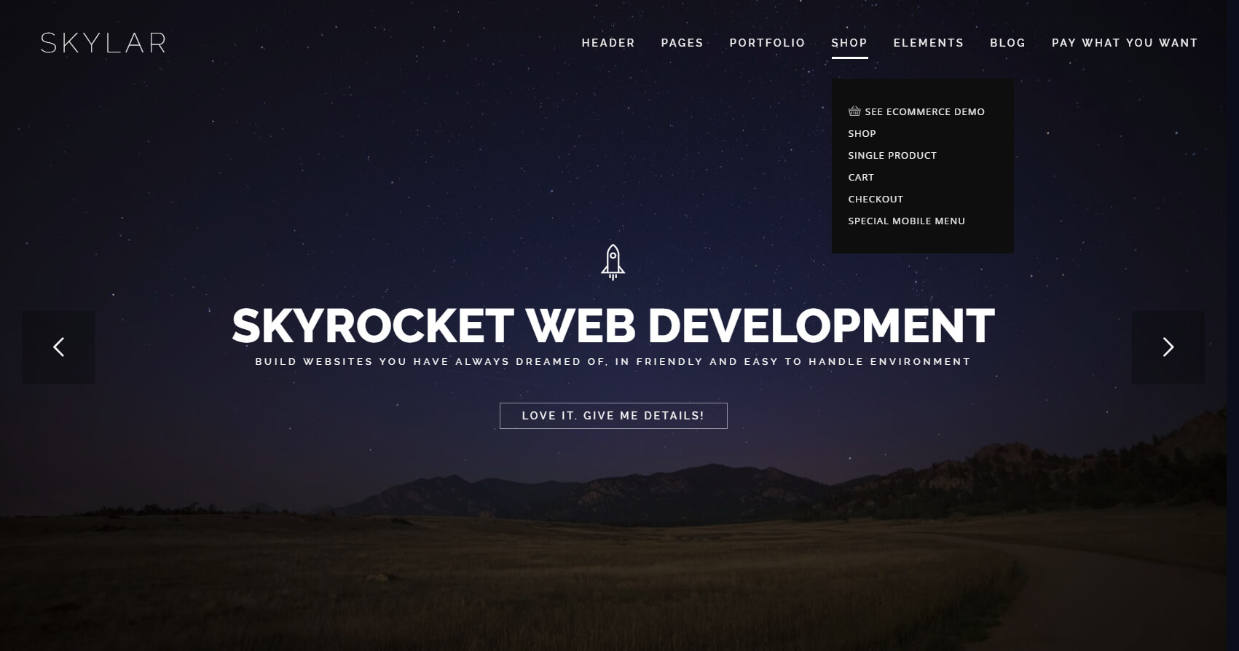Select the SHOP menu item in navbar
1239x651 pixels.
pos(849,43)
